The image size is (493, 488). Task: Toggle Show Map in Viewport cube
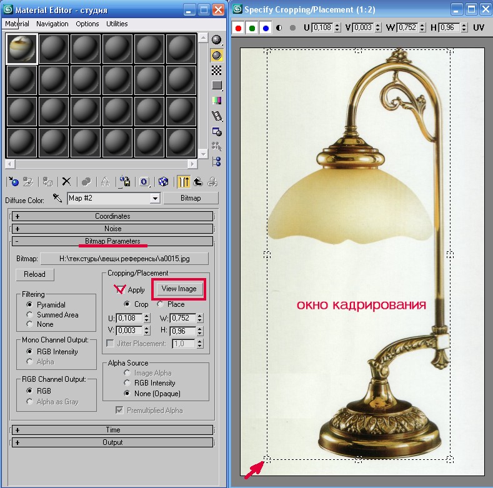(x=163, y=182)
